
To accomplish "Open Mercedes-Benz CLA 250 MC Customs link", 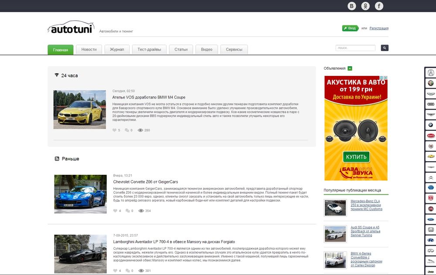I will pos(366,205).
